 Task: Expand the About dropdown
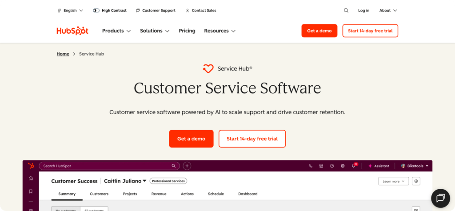(388, 11)
